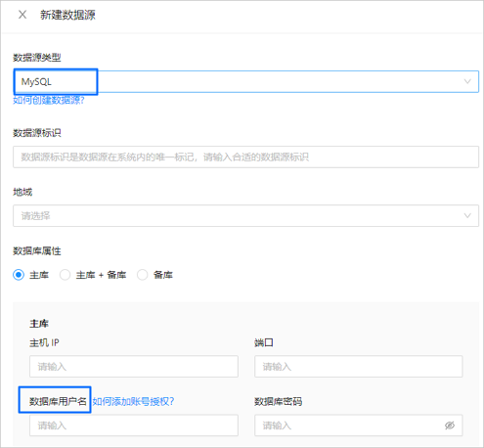Click the 主库 section heading
This screenshot has width=484, height=448.
click(x=39, y=324)
